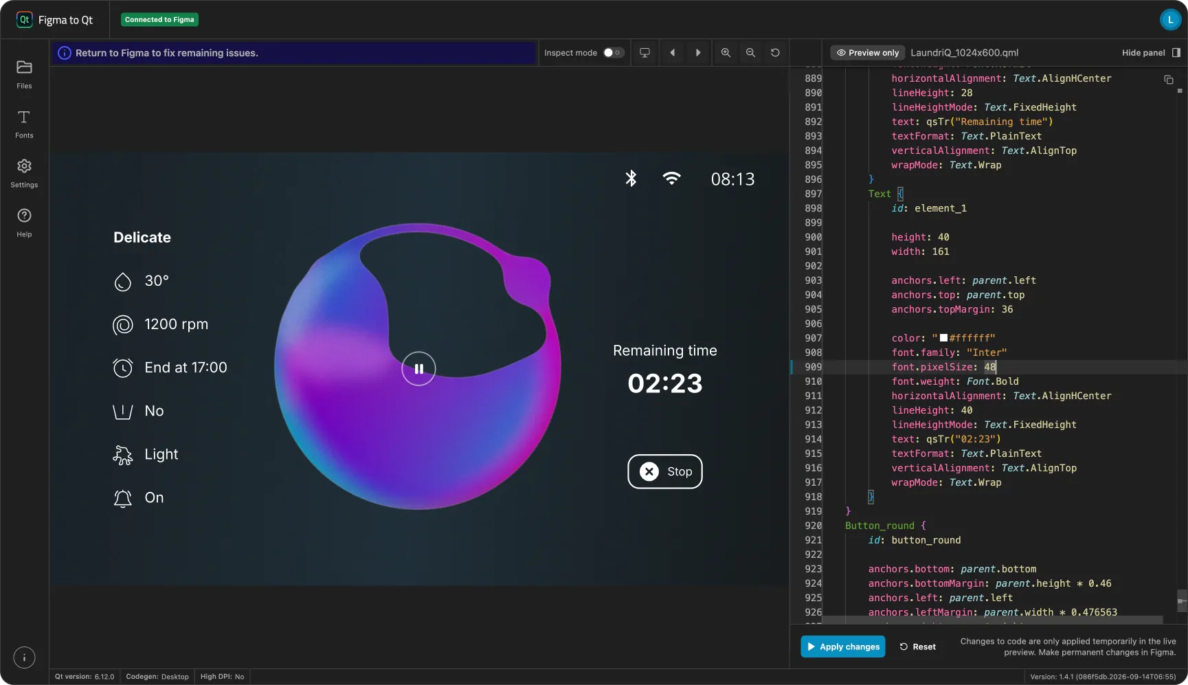Copy the code with the copy icon

(x=1168, y=80)
